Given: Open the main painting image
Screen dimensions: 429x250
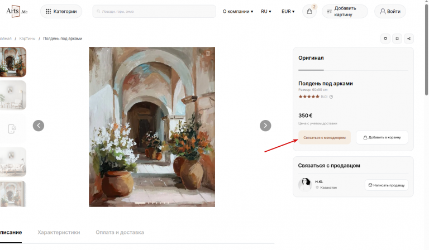Looking at the screenshot, I should (x=152, y=127).
